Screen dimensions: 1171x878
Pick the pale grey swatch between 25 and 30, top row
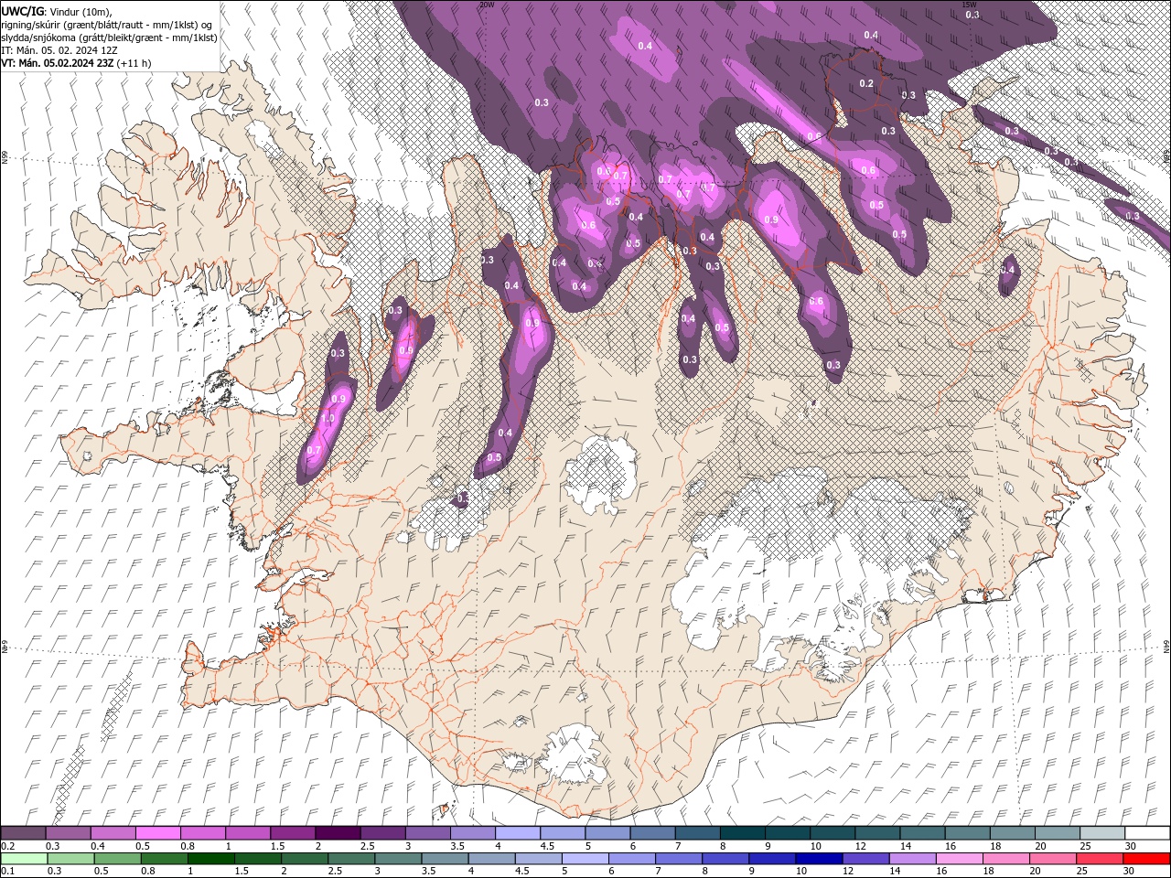coord(1101,832)
